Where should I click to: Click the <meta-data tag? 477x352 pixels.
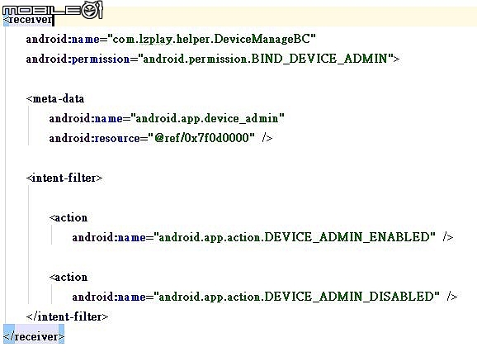[55, 98]
